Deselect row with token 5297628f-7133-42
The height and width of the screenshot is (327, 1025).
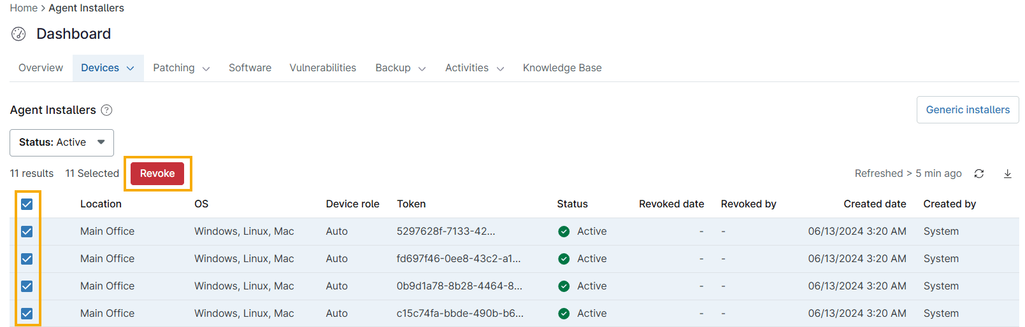(x=27, y=232)
